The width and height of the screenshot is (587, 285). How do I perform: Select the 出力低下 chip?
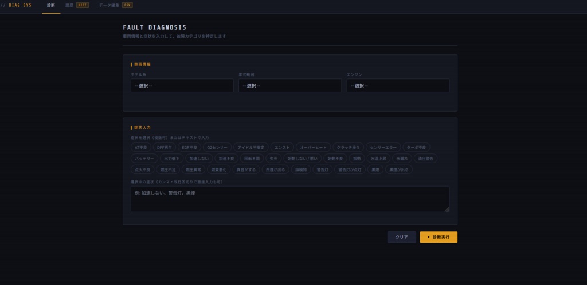click(x=172, y=159)
